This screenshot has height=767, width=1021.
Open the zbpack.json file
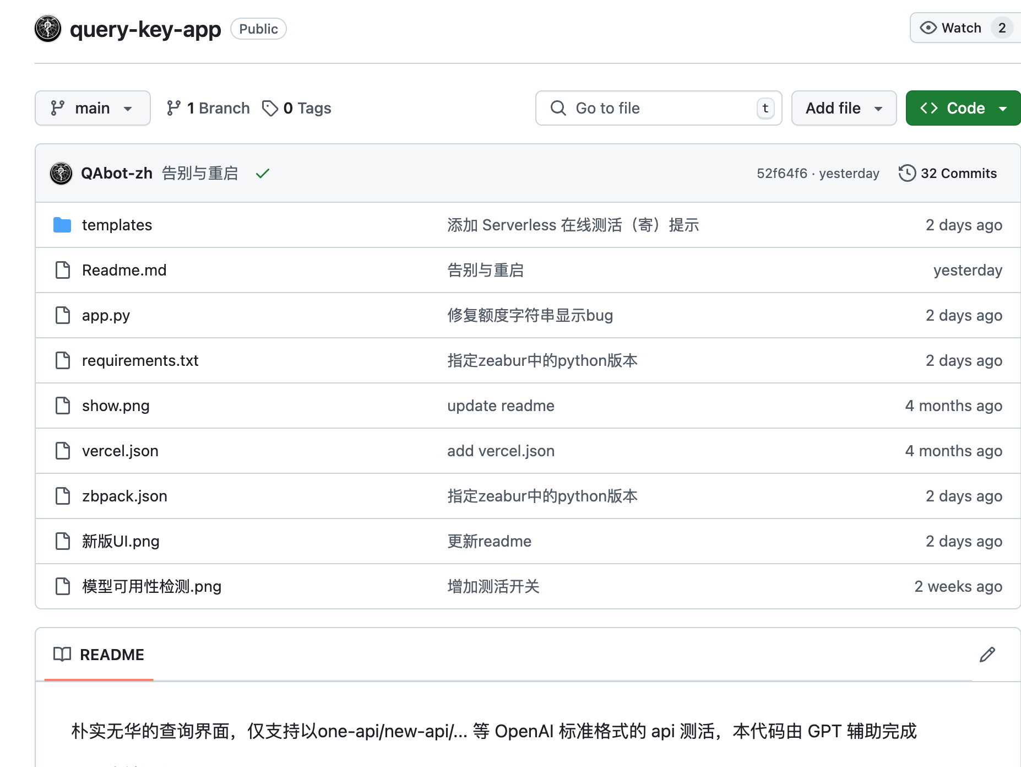pos(124,496)
